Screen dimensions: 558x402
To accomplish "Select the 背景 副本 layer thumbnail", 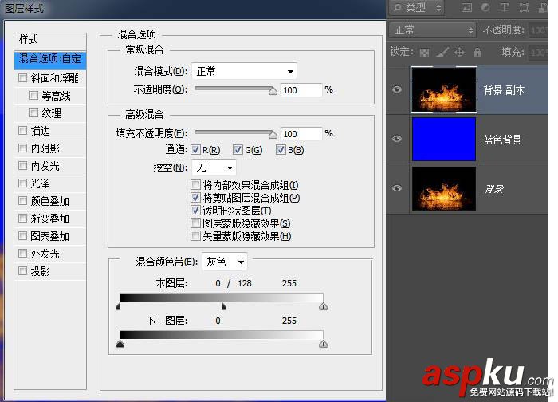I will (x=444, y=89).
